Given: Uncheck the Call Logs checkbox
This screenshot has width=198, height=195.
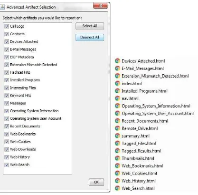Looking at the screenshot, I should [x=7, y=26].
